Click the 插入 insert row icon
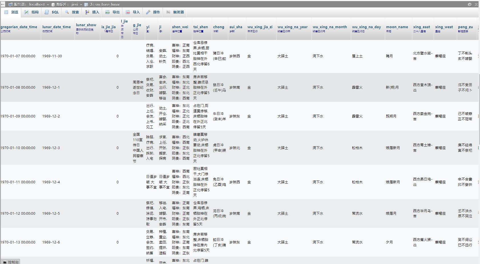 click(87, 12)
